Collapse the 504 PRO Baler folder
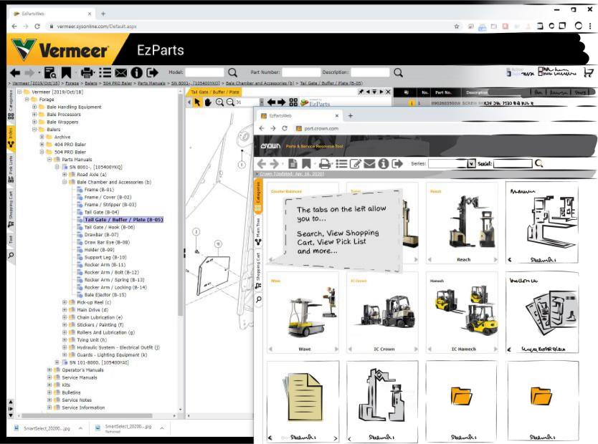The height and width of the screenshot is (444, 598). (42, 152)
